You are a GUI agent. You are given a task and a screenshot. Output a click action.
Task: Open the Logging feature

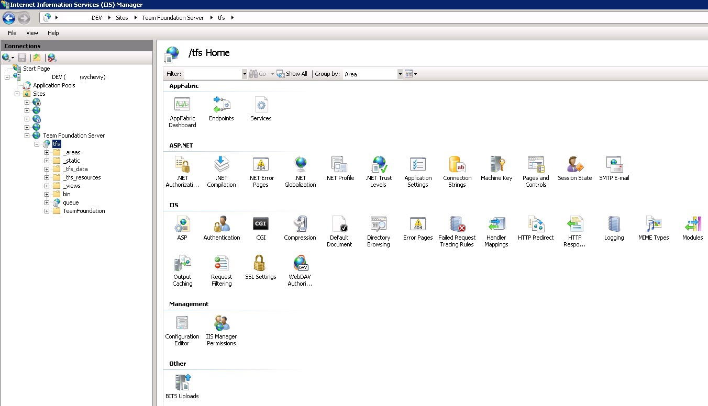pos(614,228)
